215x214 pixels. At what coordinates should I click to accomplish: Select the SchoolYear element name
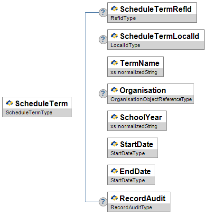(141, 118)
